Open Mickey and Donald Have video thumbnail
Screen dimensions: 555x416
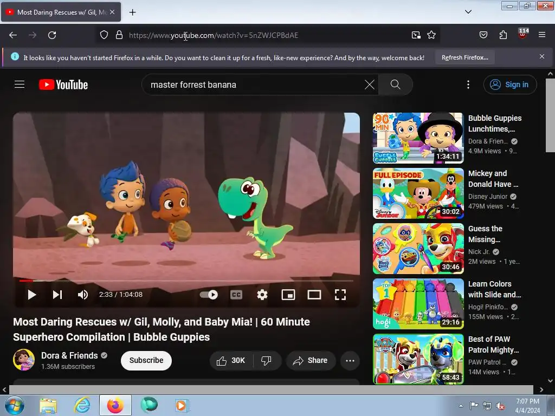(418, 193)
